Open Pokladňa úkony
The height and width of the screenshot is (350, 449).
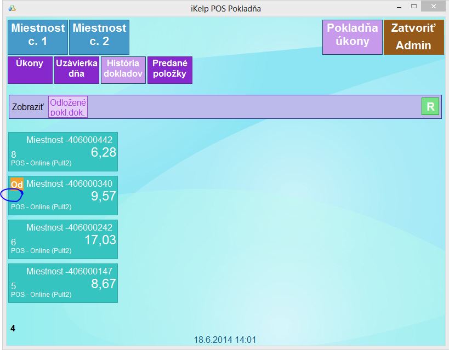pyautogui.click(x=353, y=37)
